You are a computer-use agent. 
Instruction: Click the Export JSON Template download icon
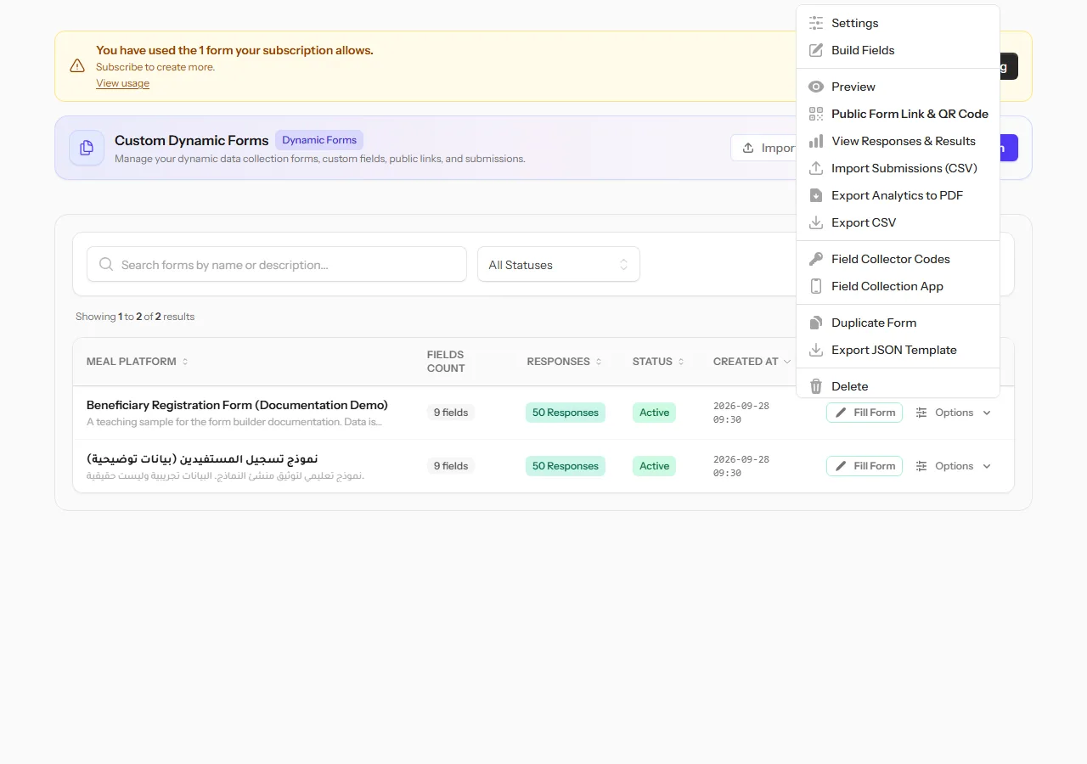click(816, 350)
